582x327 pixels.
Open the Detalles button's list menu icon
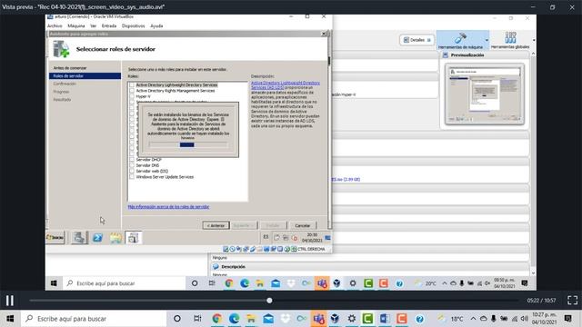tap(428, 40)
